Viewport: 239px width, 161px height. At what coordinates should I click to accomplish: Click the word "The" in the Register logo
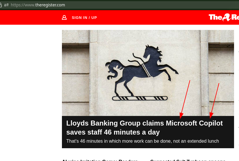point(215,17)
